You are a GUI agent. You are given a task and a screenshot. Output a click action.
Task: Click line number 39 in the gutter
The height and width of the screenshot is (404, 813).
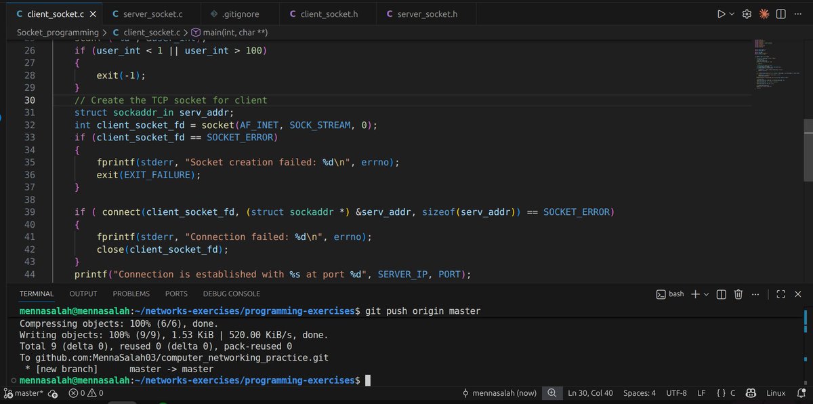[x=29, y=212]
